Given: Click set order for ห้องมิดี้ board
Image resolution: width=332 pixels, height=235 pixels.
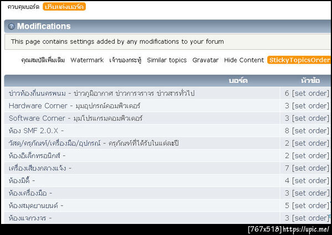Looking at the screenshot, I should click(x=310, y=181).
